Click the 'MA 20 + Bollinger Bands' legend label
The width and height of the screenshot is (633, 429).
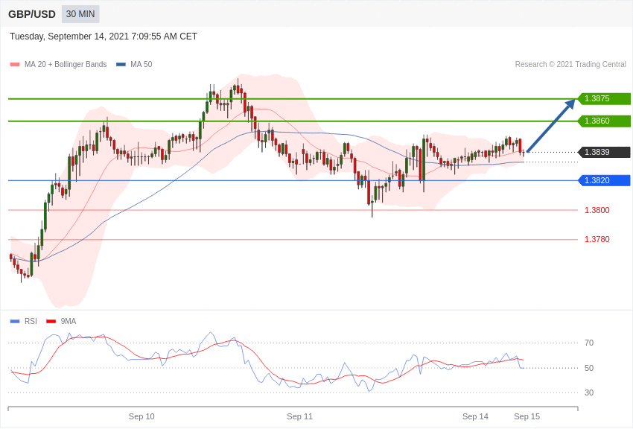(66, 65)
